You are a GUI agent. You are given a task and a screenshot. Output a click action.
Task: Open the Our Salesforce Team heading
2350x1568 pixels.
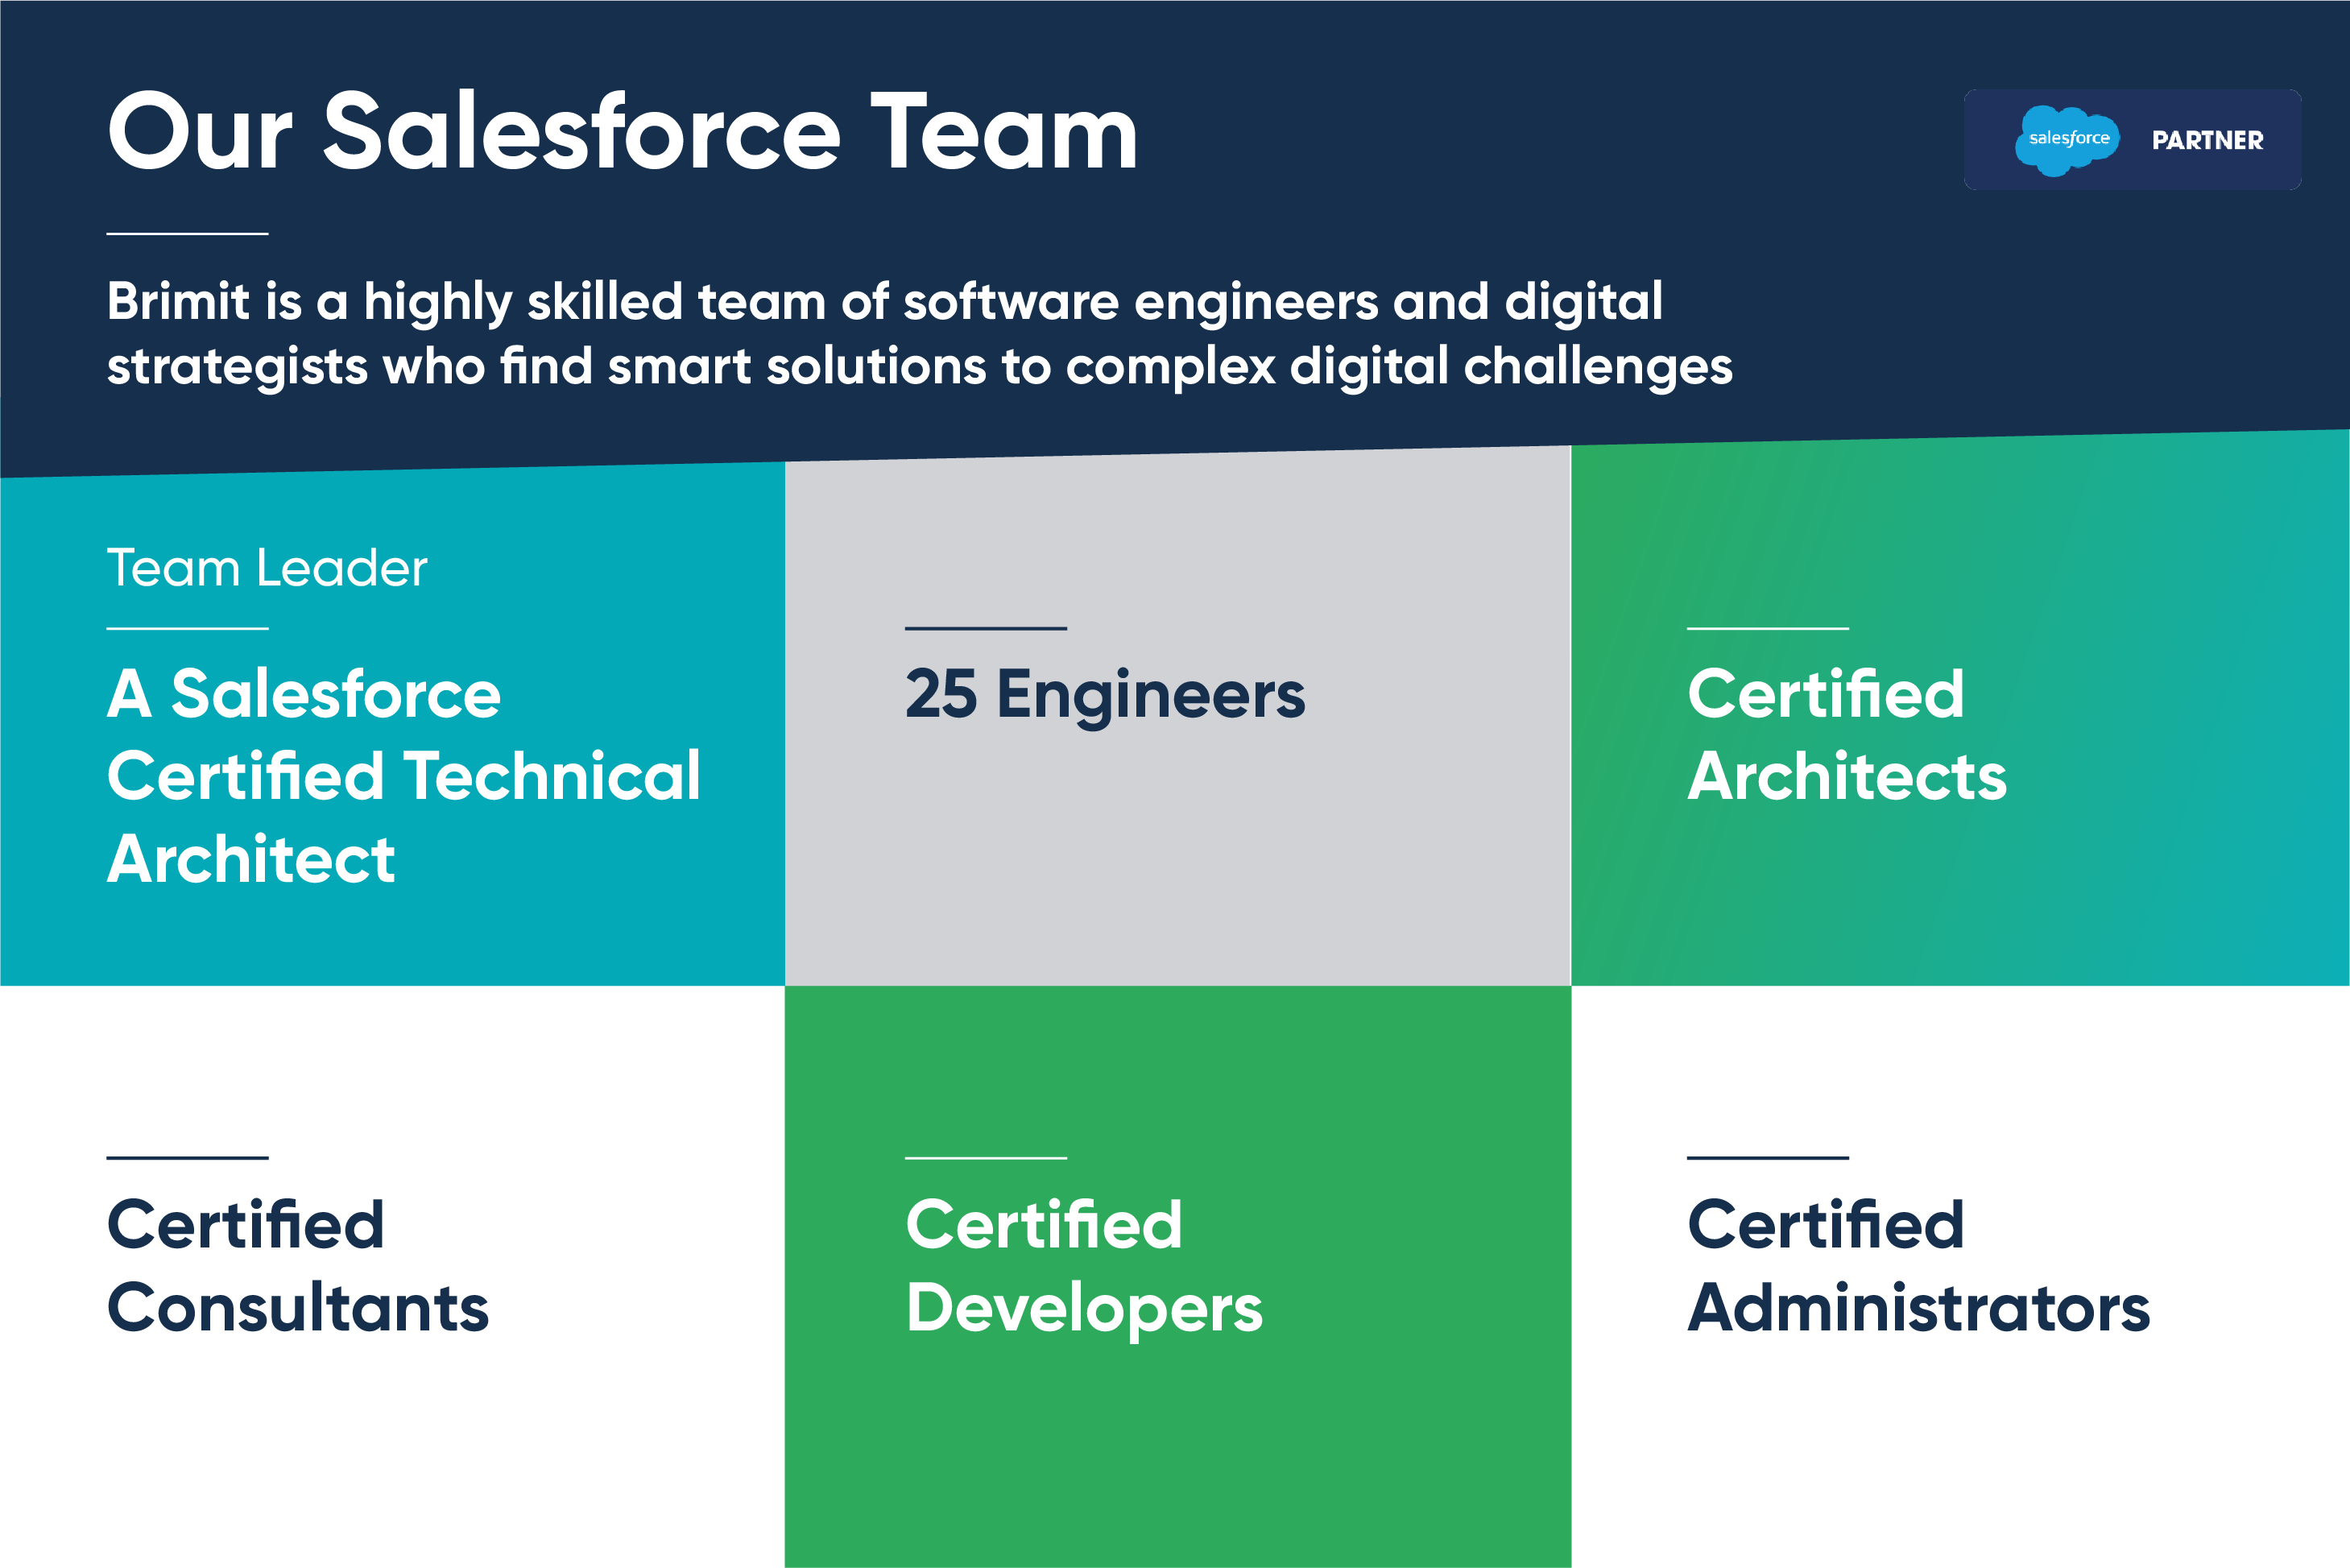[621, 133]
